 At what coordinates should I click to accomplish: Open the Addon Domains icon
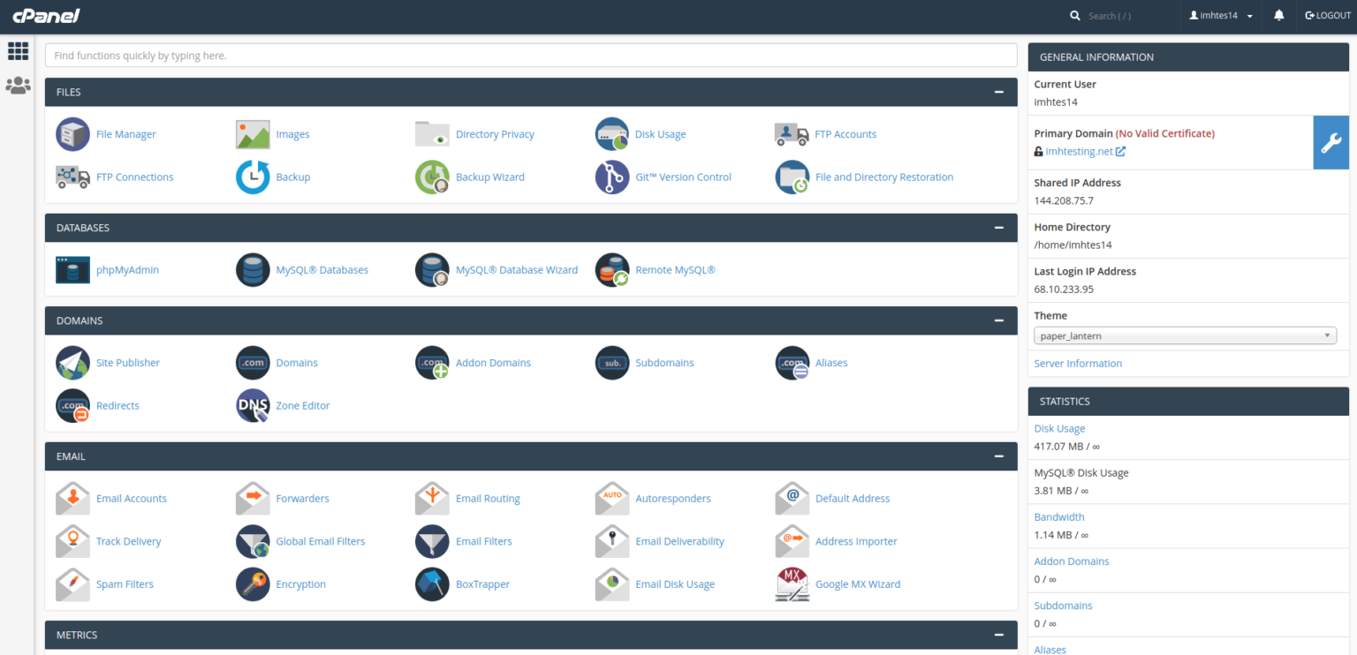point(432,363)
